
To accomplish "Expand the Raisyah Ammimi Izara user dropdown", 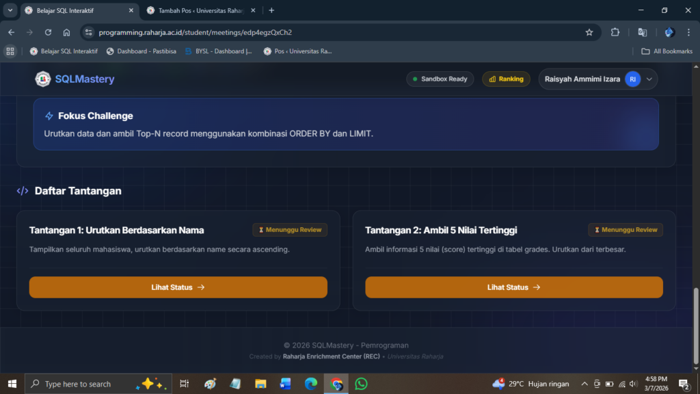I will point(649,79).
